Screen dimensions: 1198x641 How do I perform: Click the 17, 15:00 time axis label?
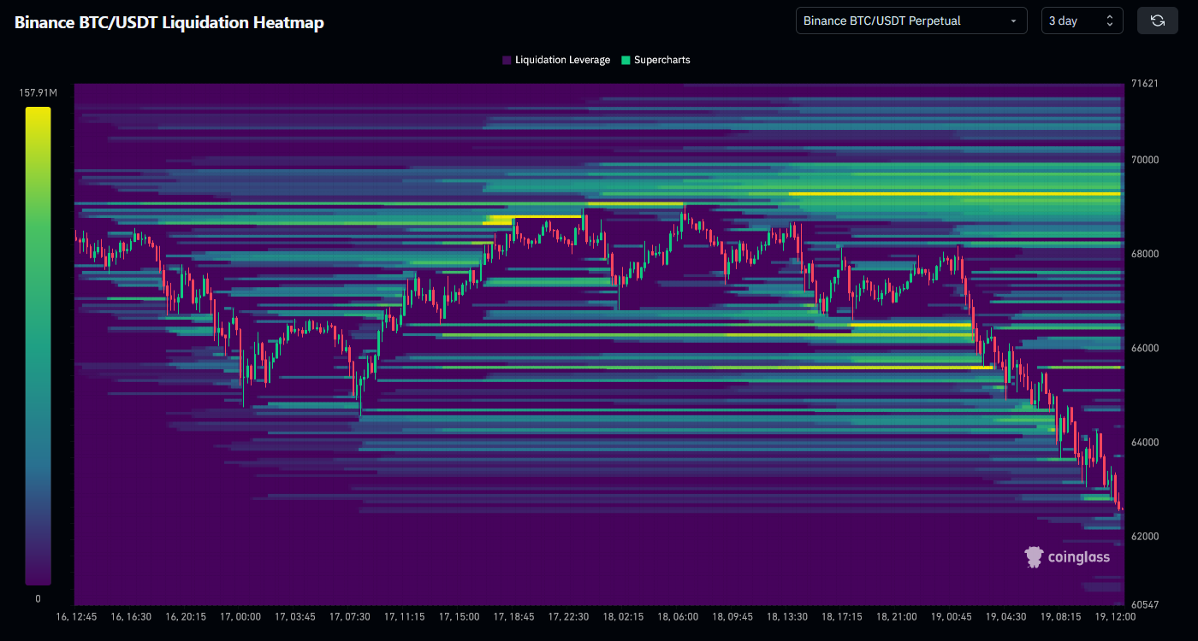460,616
